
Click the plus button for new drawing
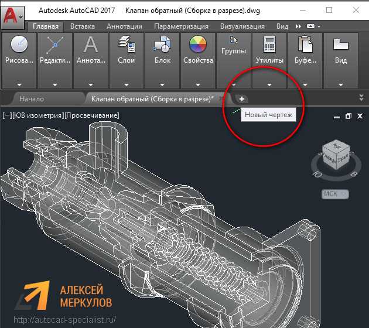point(242,99)
